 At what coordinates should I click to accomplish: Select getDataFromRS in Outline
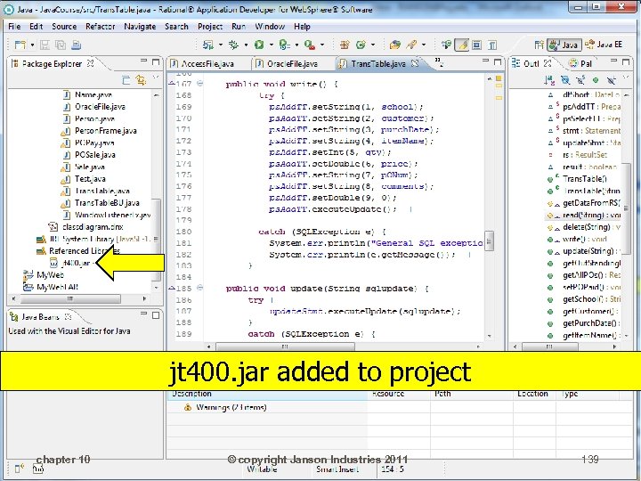(x=585, y=203)
